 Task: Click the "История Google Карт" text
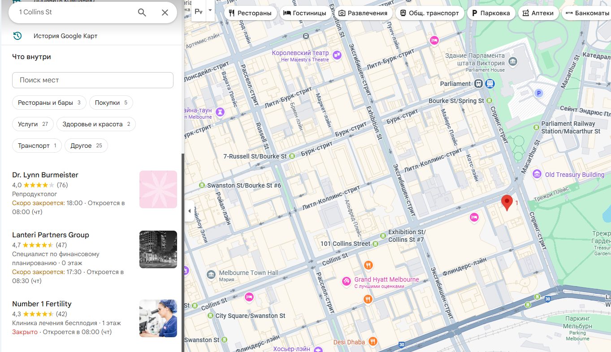65,36
